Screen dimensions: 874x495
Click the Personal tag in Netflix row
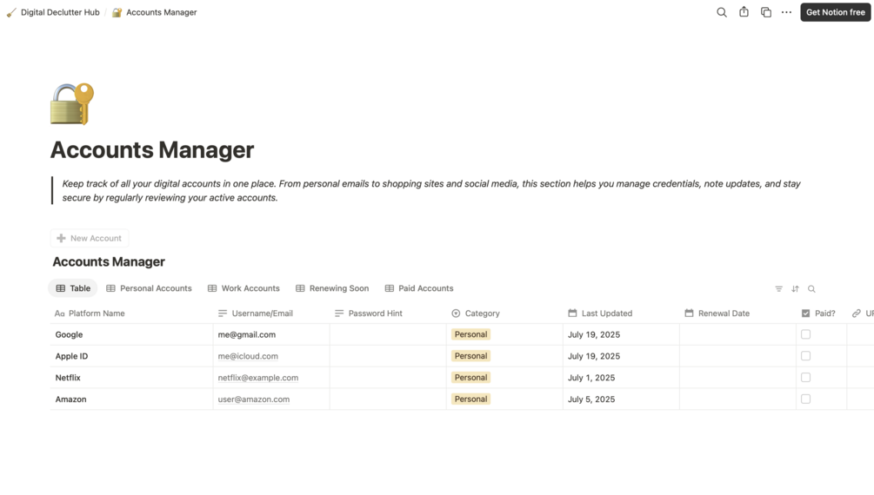click(471, 378)
